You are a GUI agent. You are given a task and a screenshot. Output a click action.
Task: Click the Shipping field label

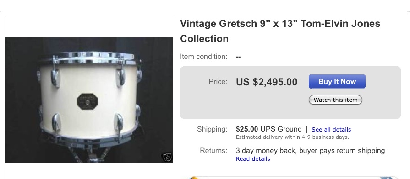click(212, 129)
